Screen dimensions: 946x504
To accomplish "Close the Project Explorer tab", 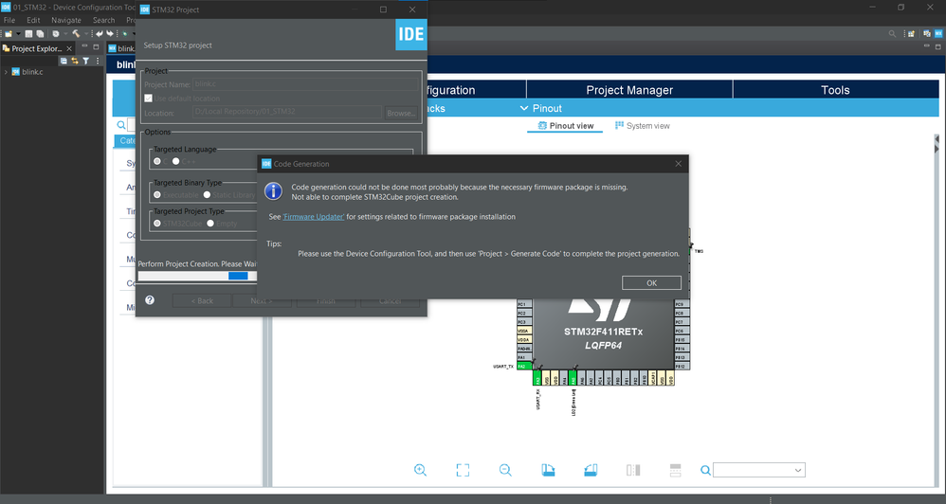I will click(x=69, y=48).
